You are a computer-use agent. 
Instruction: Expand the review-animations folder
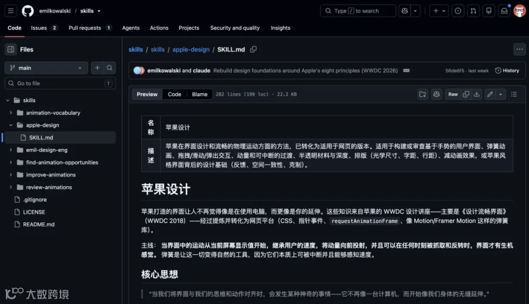point(11,187)
